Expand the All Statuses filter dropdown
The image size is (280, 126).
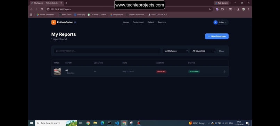point(175,51)
